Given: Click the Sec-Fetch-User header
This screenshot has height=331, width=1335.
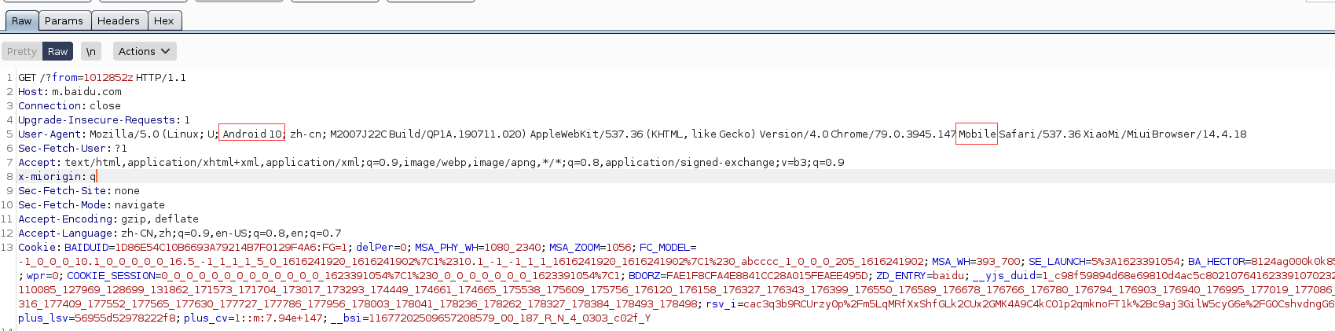Looking at the screenshot, I should [72, 148].
